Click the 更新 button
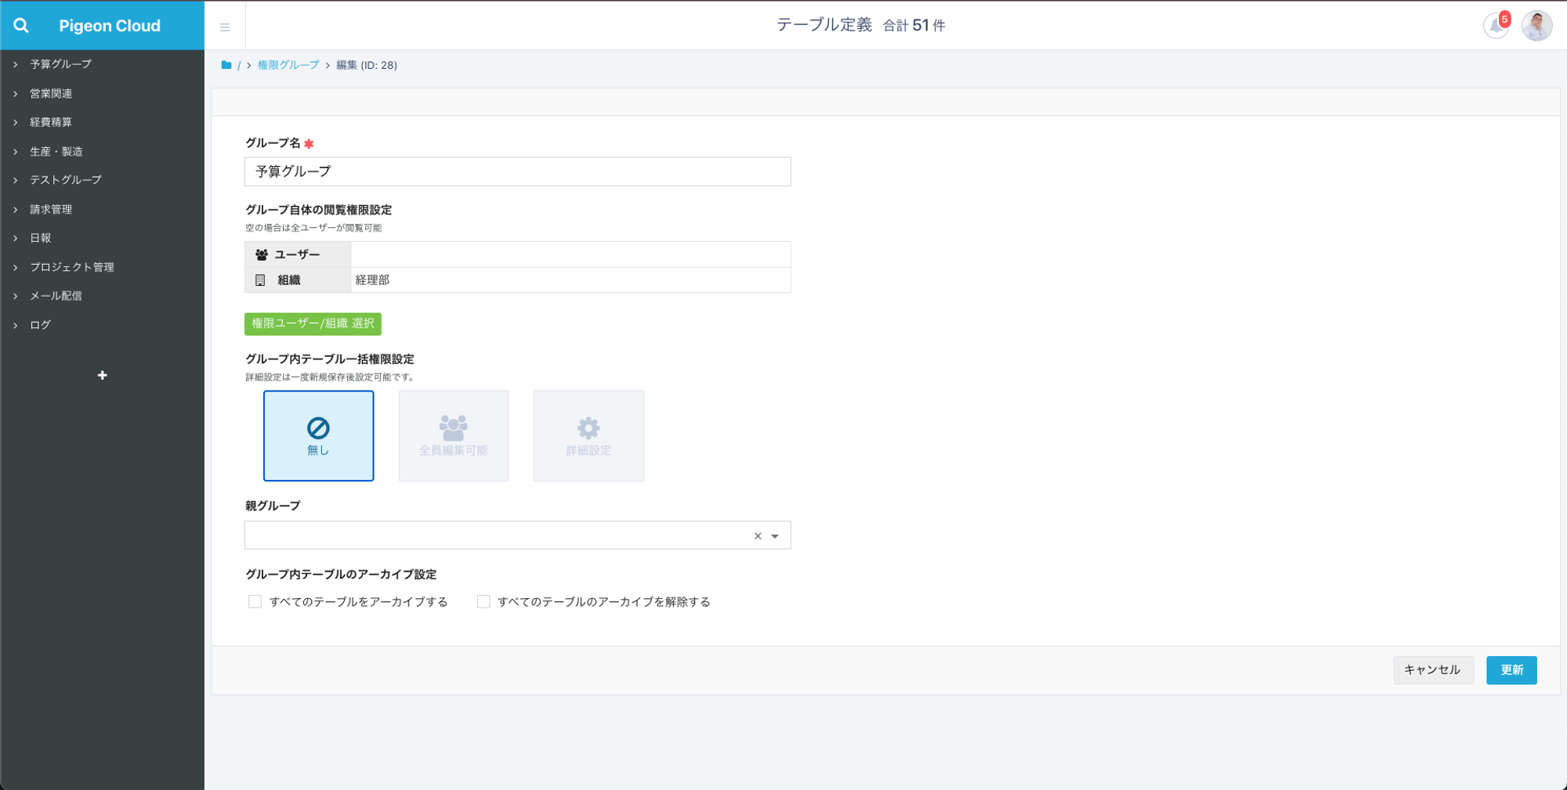The height and width of the screenshot is (790, 1567). [x=1511, y=670]
